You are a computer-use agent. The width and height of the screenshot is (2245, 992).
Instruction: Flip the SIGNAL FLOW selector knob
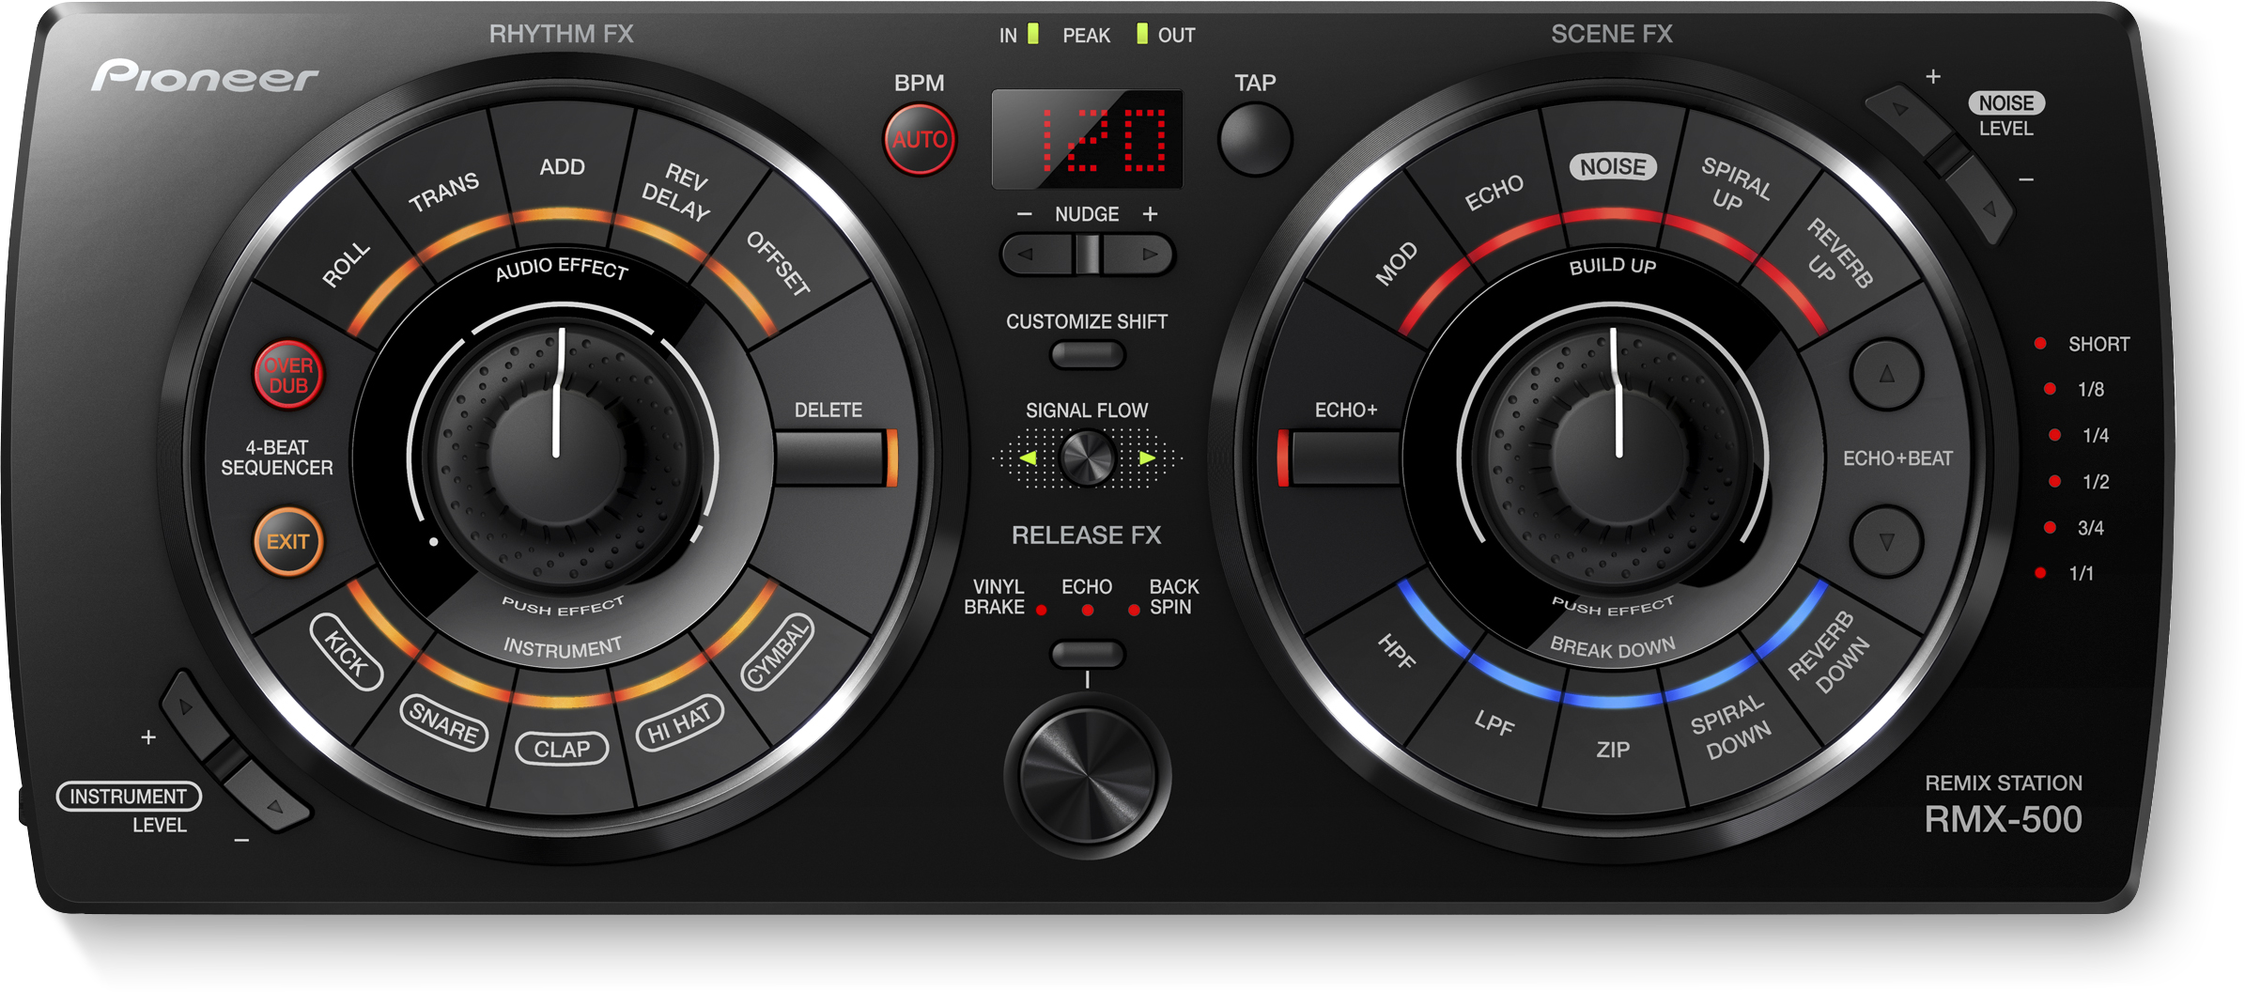[1087, 457]
